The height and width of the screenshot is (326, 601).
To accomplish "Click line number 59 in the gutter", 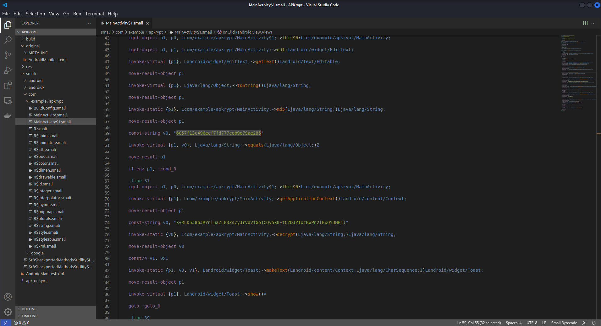I will point(107,133).
